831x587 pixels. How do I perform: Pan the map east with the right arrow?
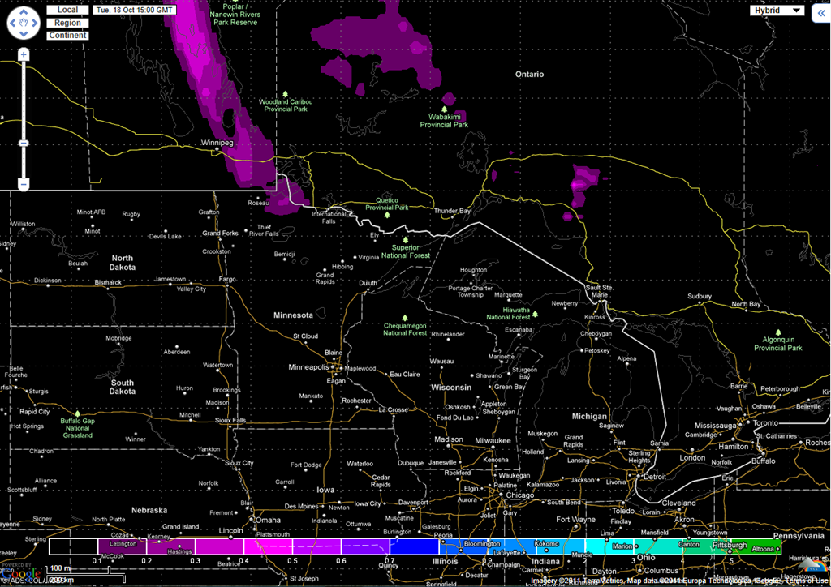click(x=34, y=23)
